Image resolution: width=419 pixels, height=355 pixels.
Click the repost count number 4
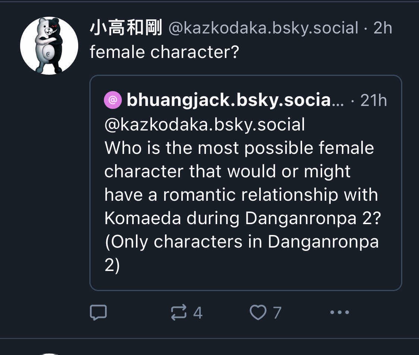coord(198,313)
